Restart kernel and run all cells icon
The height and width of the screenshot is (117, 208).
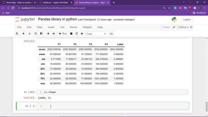[x=82, y=34]
